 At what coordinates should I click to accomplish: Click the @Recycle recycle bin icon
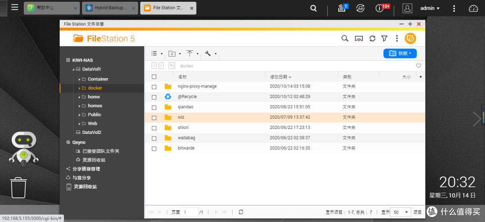click(168, 97)
